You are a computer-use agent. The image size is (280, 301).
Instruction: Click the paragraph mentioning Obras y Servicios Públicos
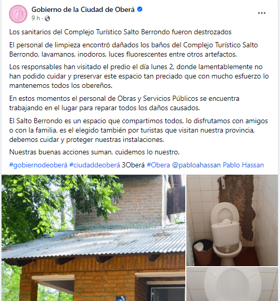124,103
